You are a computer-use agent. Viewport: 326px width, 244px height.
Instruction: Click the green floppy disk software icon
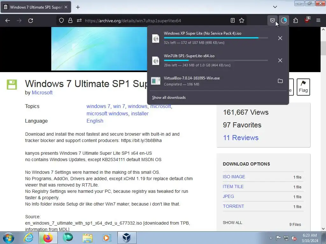(x=12, y=85)
